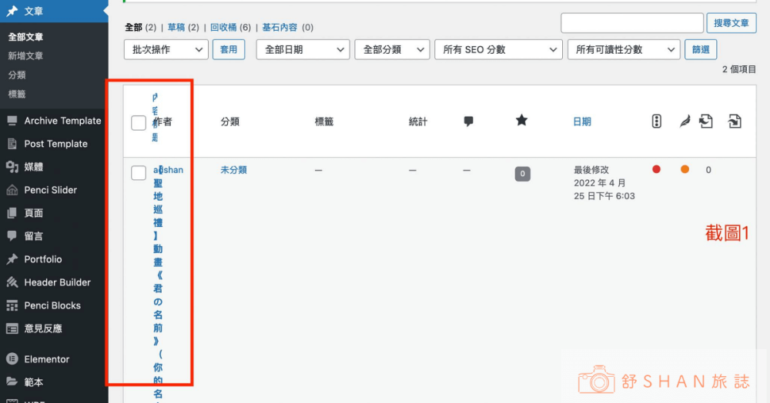Click the 標籤 column header

coord(324,122)
